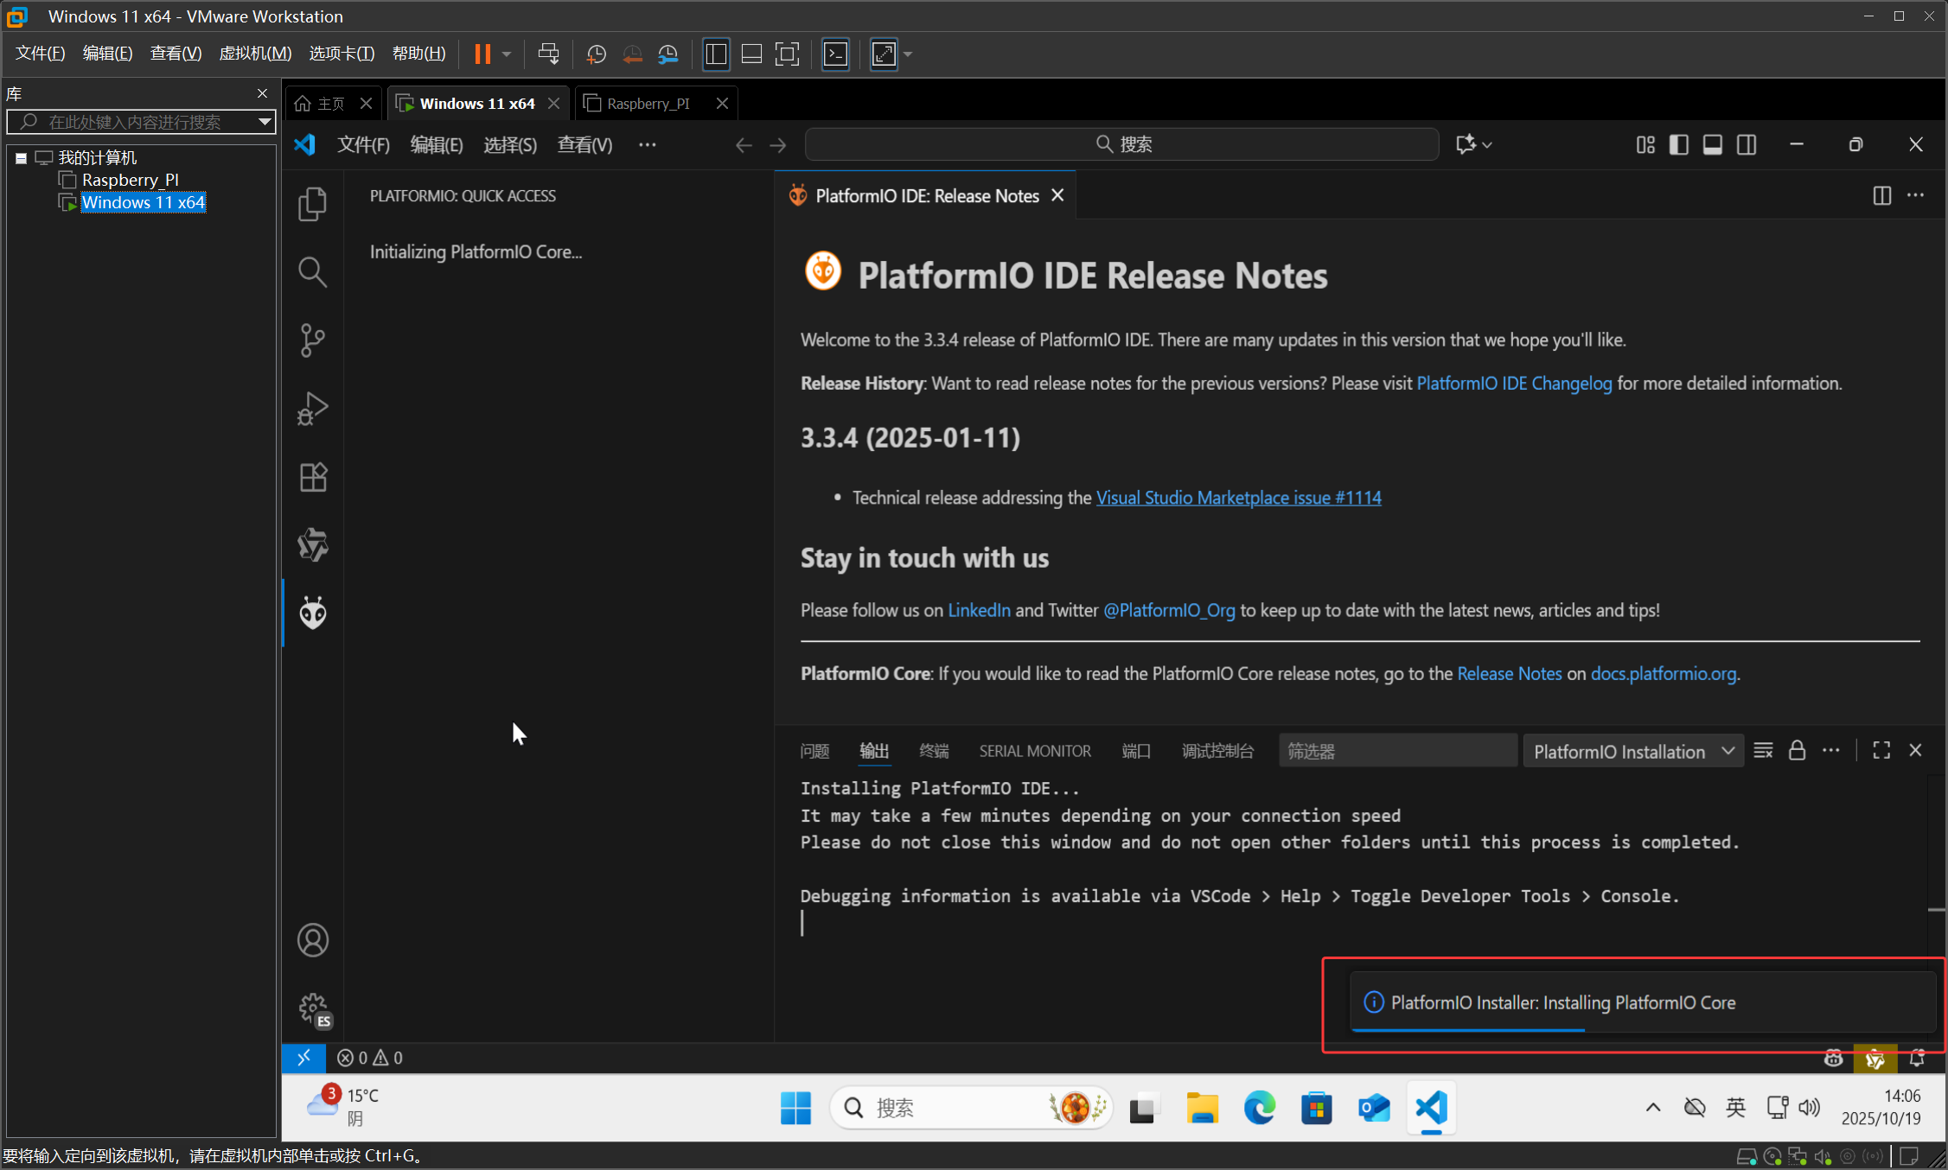Viewport: 1948px width, 1170px height.
Task: Toggle maximize panel size in output panel
Action: coord(1881,750)
